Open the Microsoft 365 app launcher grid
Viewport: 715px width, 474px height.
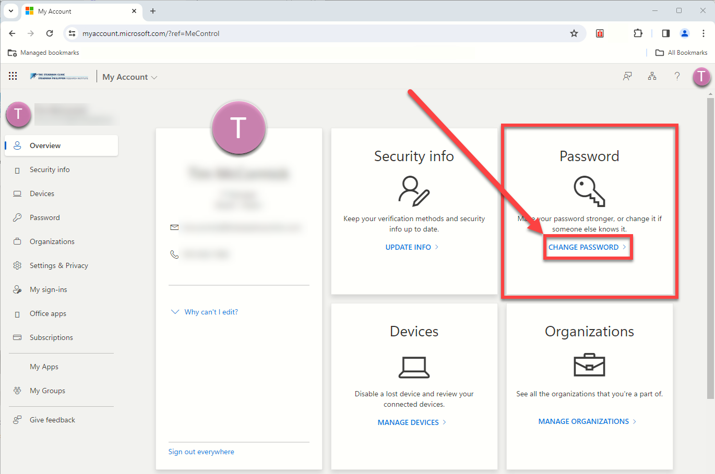tap(13, 76)
